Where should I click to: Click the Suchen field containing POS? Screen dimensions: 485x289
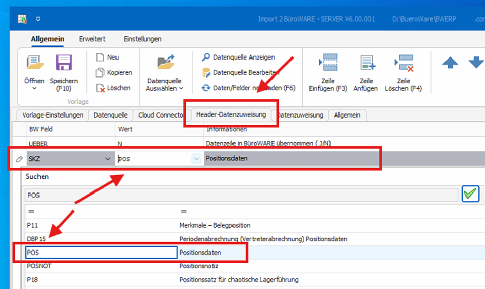(241, 195)
